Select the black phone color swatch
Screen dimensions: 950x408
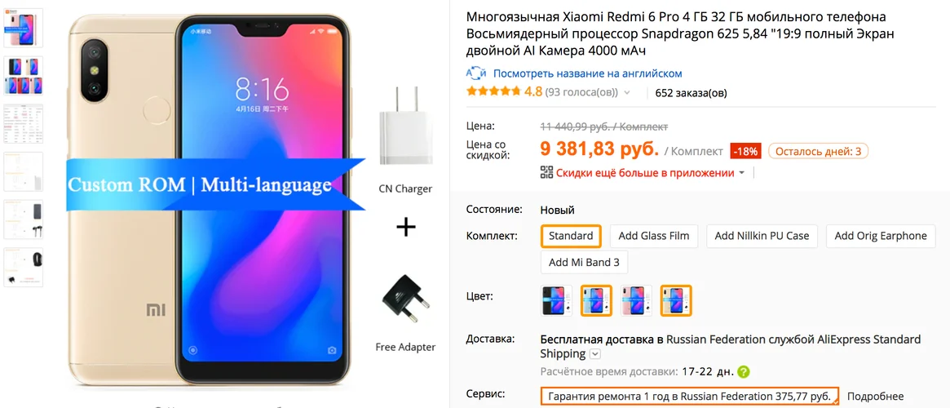[555, 300]
